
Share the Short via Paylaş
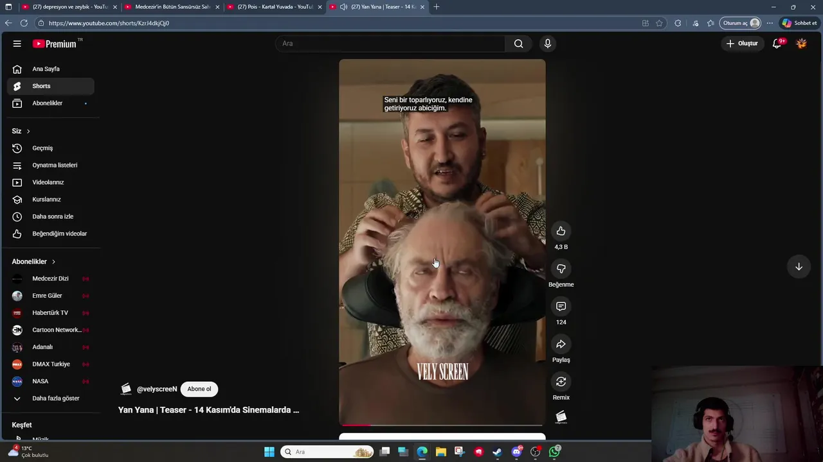561,344
